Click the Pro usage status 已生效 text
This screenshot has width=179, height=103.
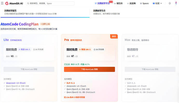(x=77, y=65)
